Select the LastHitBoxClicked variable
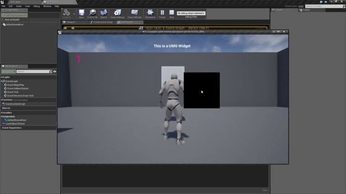 [15, 124]
